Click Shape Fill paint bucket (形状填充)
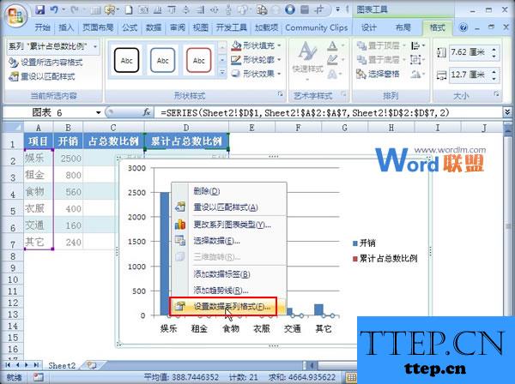 pos(236,45)
